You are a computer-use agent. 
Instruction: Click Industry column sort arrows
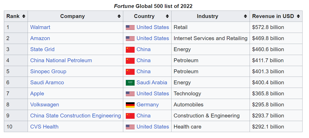point(245,16)
